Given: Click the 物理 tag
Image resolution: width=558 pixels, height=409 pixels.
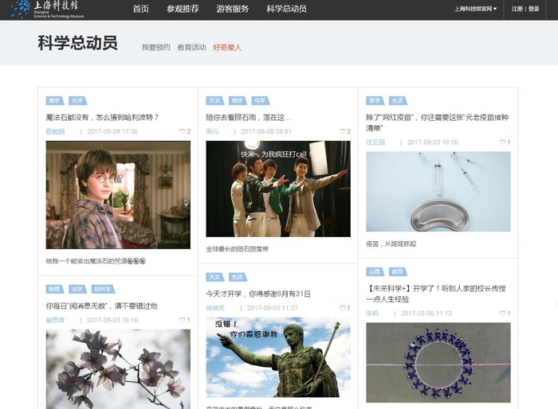Looking at the screenshot, I should tap(55, 289).
